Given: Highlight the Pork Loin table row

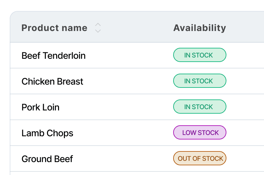Looking at the screenshot, I should coord(136,107).
